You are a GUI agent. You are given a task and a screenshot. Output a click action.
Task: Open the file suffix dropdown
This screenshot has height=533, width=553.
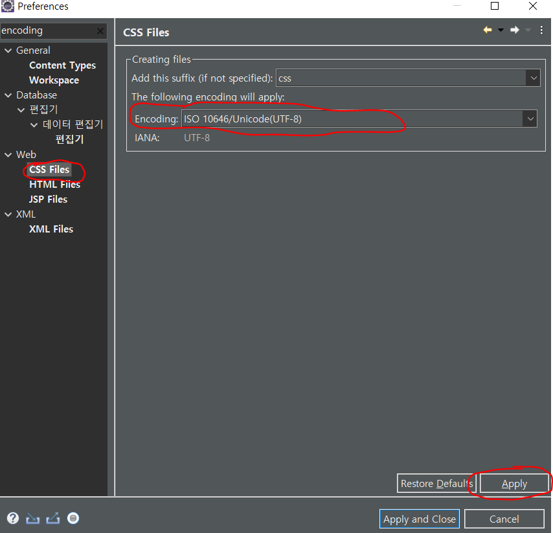click(534, 78)
